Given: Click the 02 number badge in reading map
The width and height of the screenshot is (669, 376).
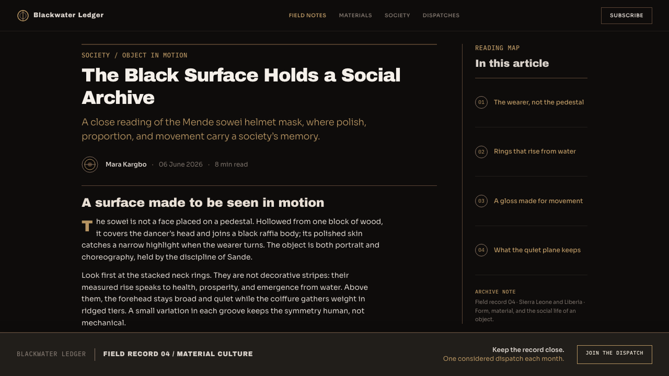Looking at the screenshot, I should pyautogui.click(x=481, y=152).
